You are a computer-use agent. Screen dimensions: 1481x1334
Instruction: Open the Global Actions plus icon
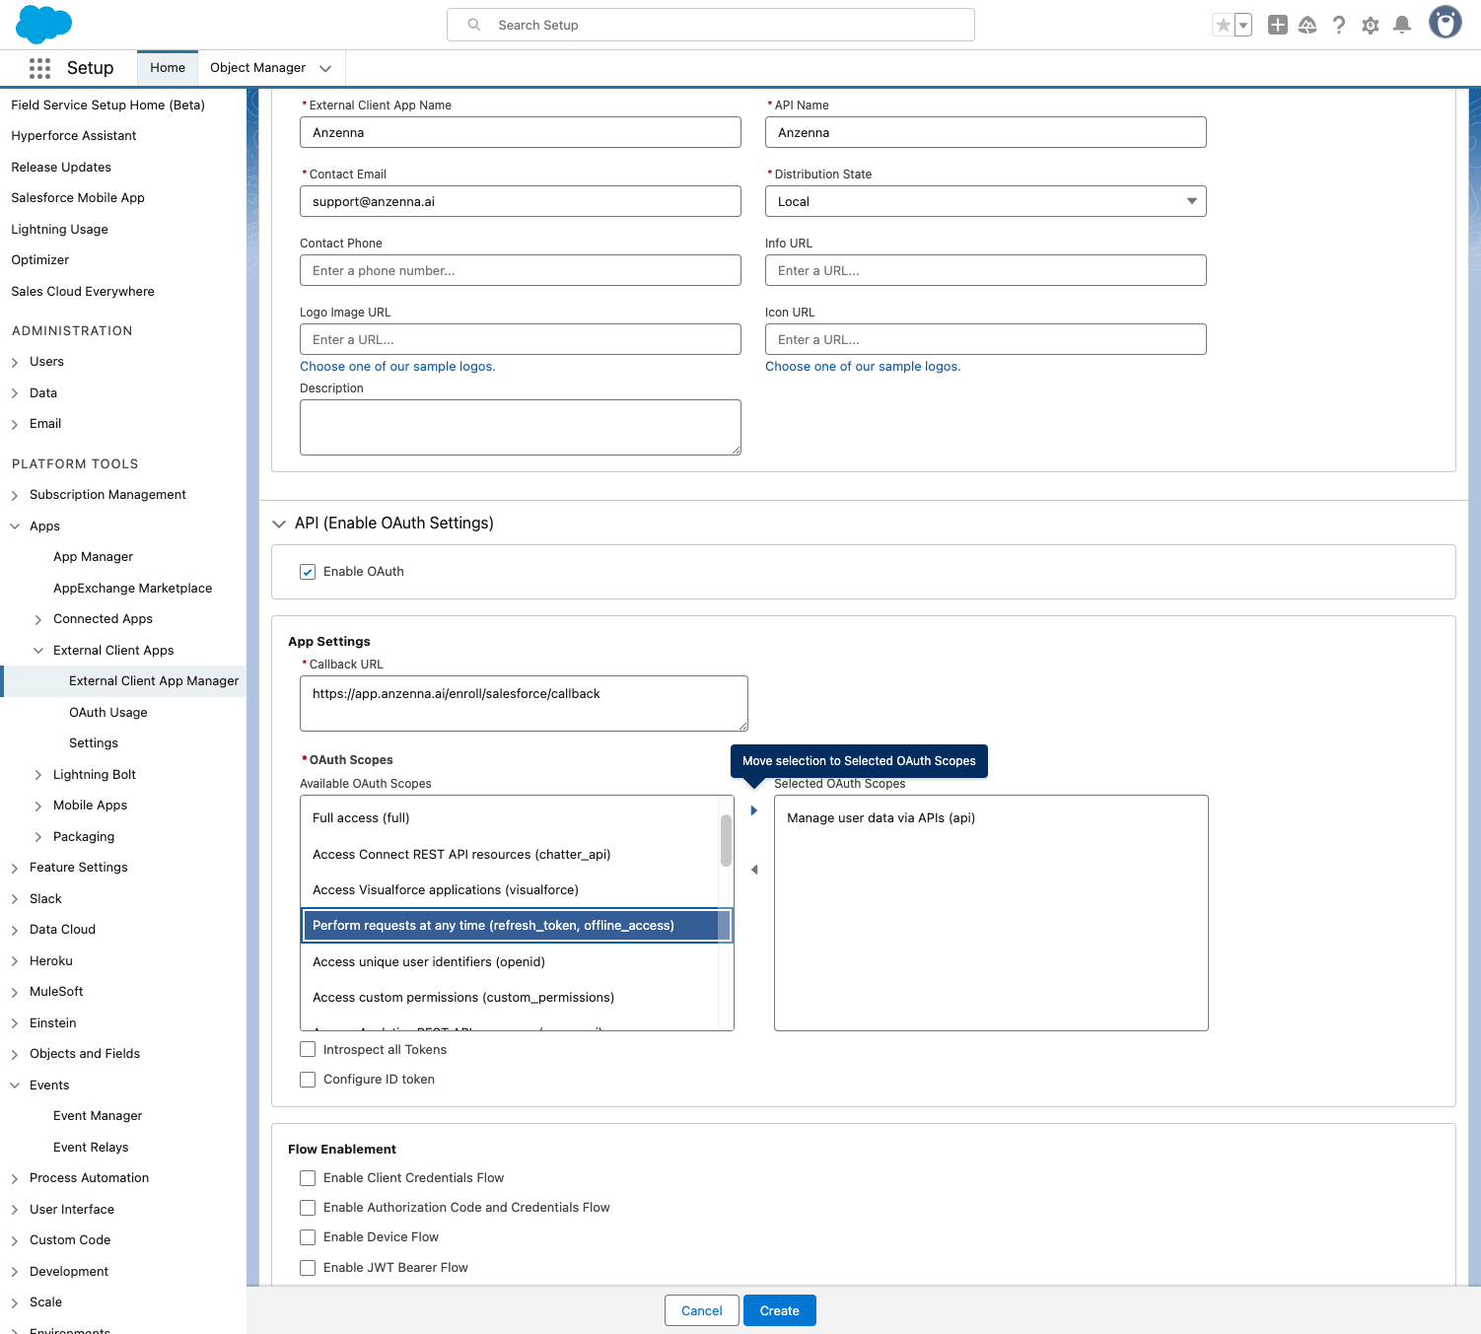(1277, 26)
